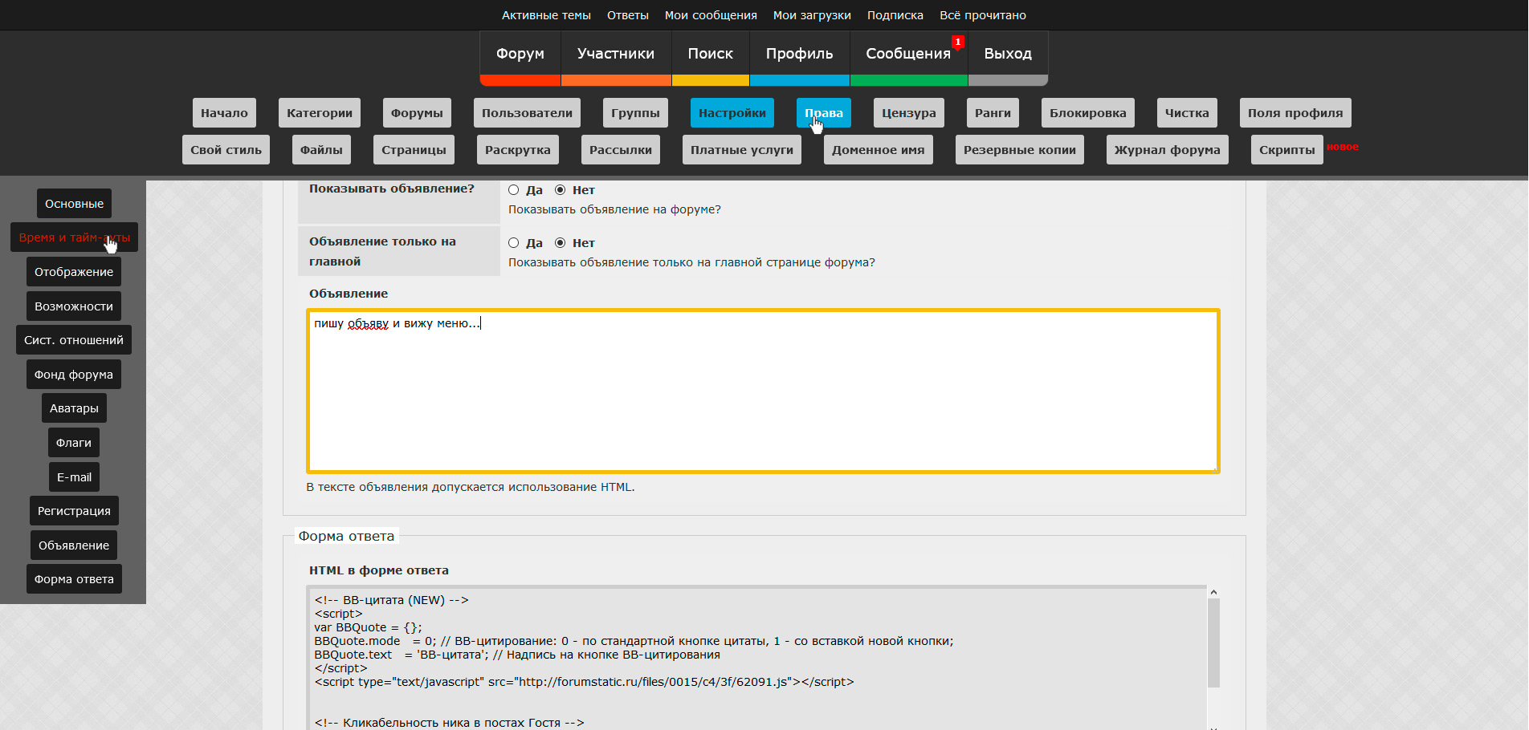Screen dimensions: 1529x730
Task: Select 'Да' for Показывать объявление
Action: (x=514, y=190)
